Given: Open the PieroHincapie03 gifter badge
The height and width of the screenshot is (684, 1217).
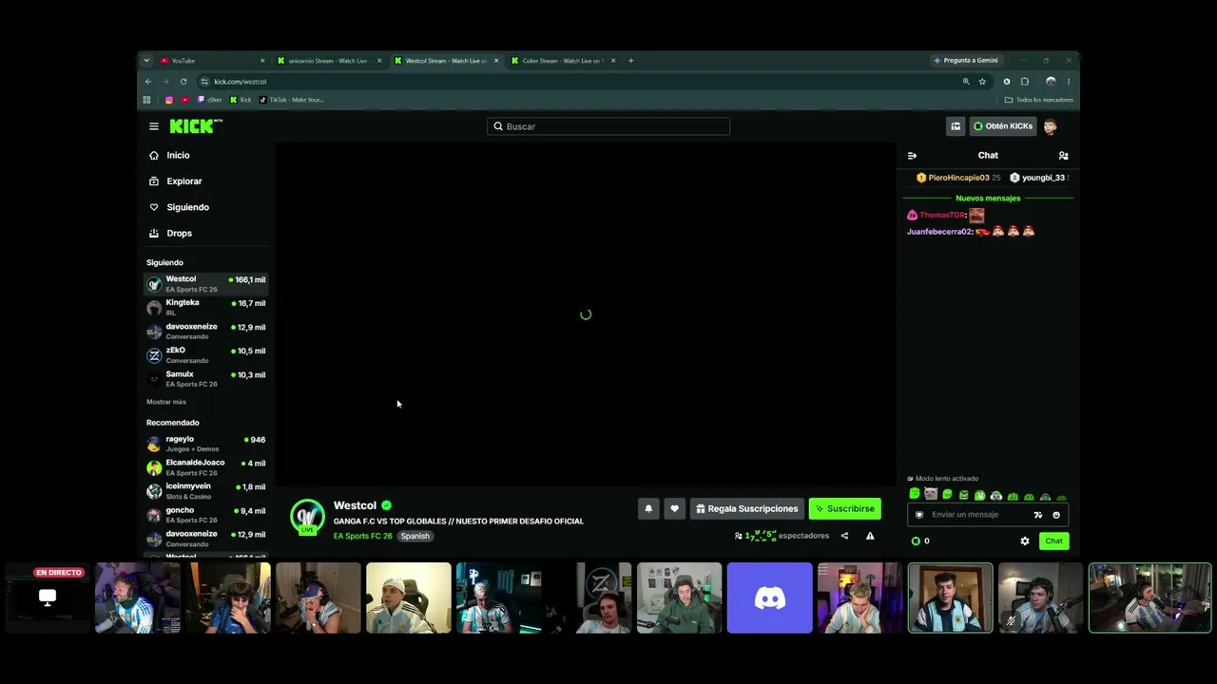Looking at the screenshot, I should pos(957,178).
